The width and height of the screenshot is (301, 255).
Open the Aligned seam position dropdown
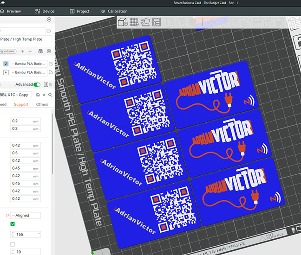(26, 215)
